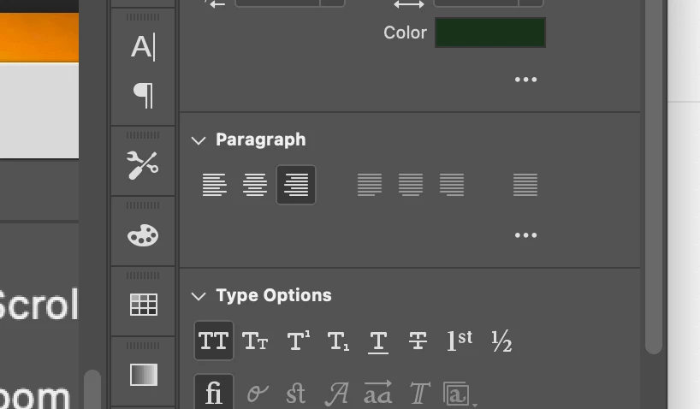The height and width of the screenshot is (409, 700).
Task: Collapse the Type Options section
Action: 199,296
